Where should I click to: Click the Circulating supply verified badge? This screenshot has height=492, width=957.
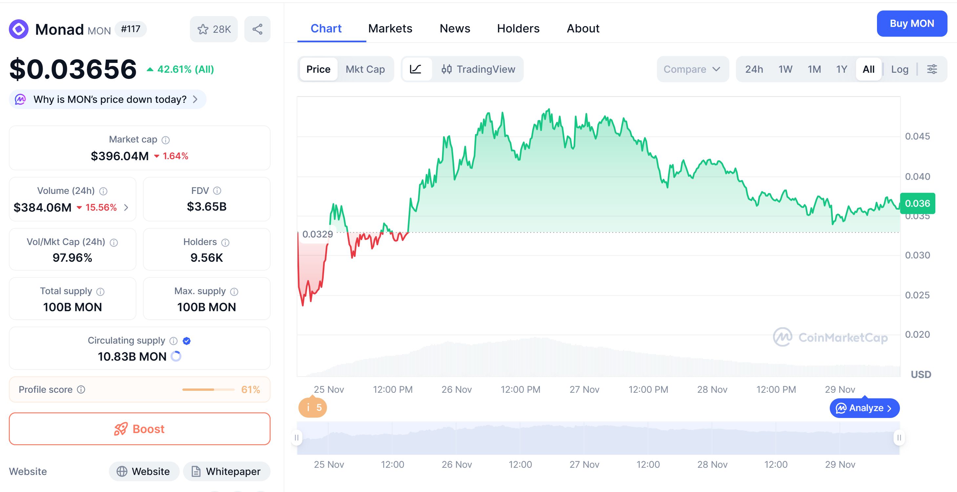187,341
